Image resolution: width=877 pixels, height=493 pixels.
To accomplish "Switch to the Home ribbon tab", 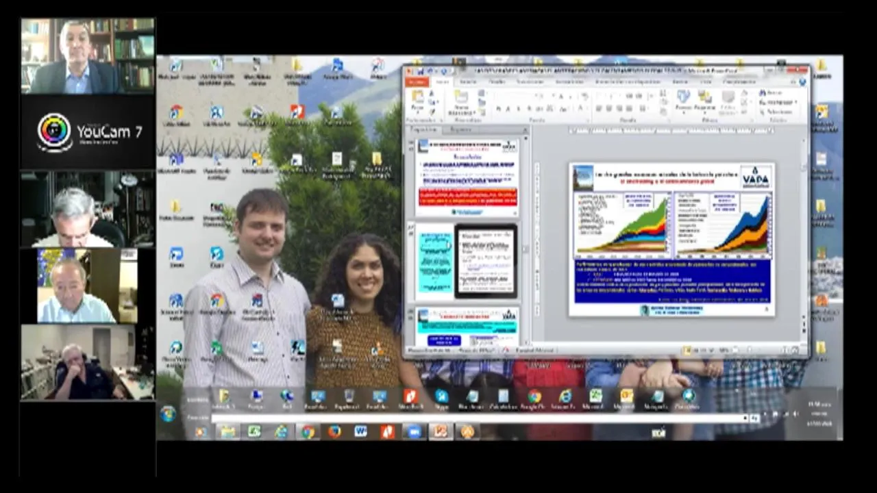I will (x=442, y=81).
